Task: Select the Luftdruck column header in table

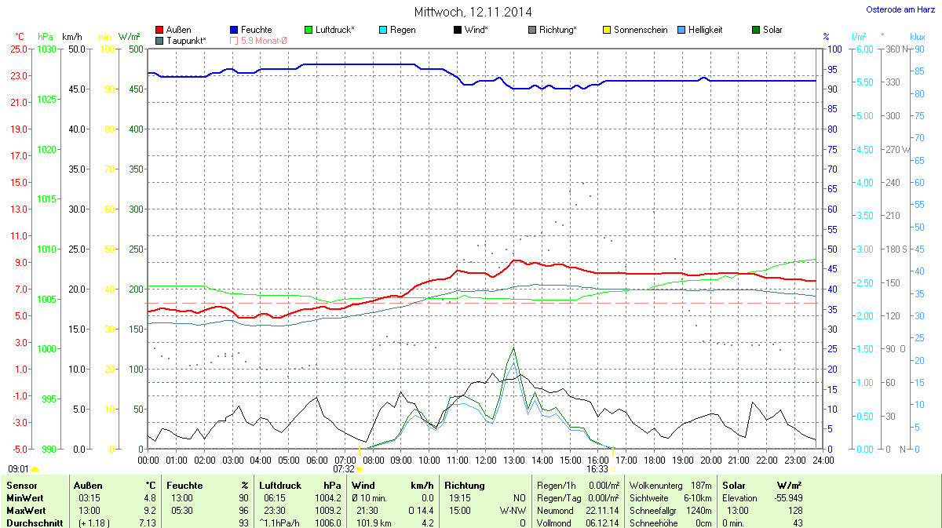Action: pyautogui.click(x=280, y=486)
